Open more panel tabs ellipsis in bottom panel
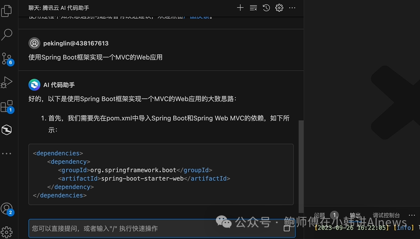The image size is (420, 239). [412, 215]
